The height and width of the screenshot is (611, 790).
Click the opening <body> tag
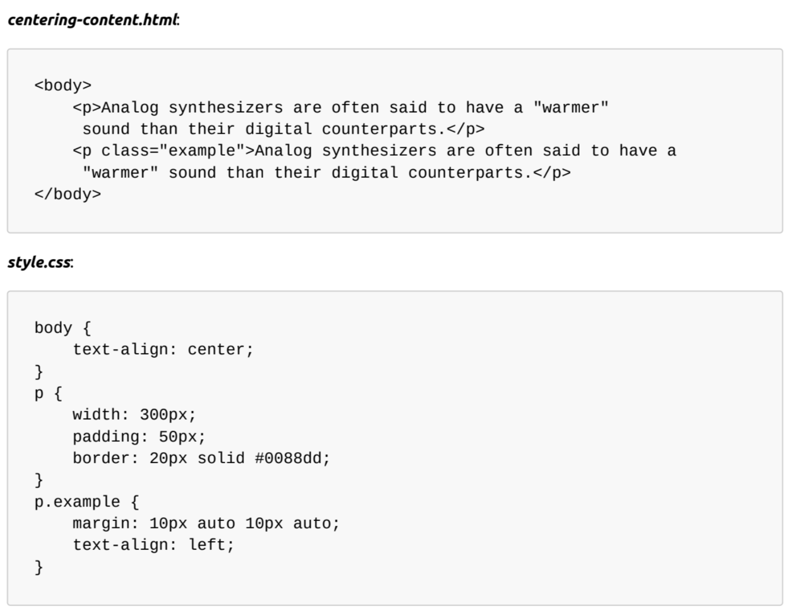(63, 86)
